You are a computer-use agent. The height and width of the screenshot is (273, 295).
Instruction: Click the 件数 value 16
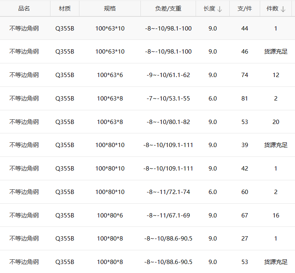coord(276,216)
